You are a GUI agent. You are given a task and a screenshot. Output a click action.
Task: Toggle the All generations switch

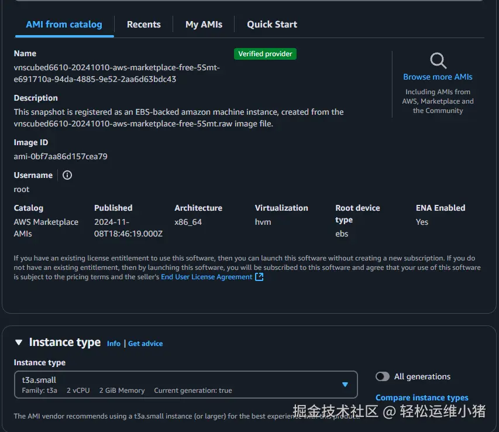click(x=382, y=376)
